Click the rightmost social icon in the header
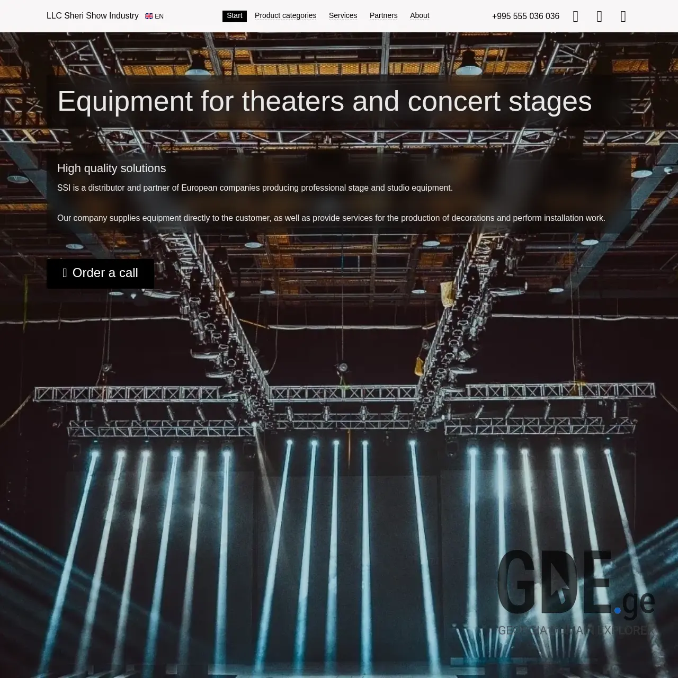This screenshot has height=678, width=678. coord(623,16)
